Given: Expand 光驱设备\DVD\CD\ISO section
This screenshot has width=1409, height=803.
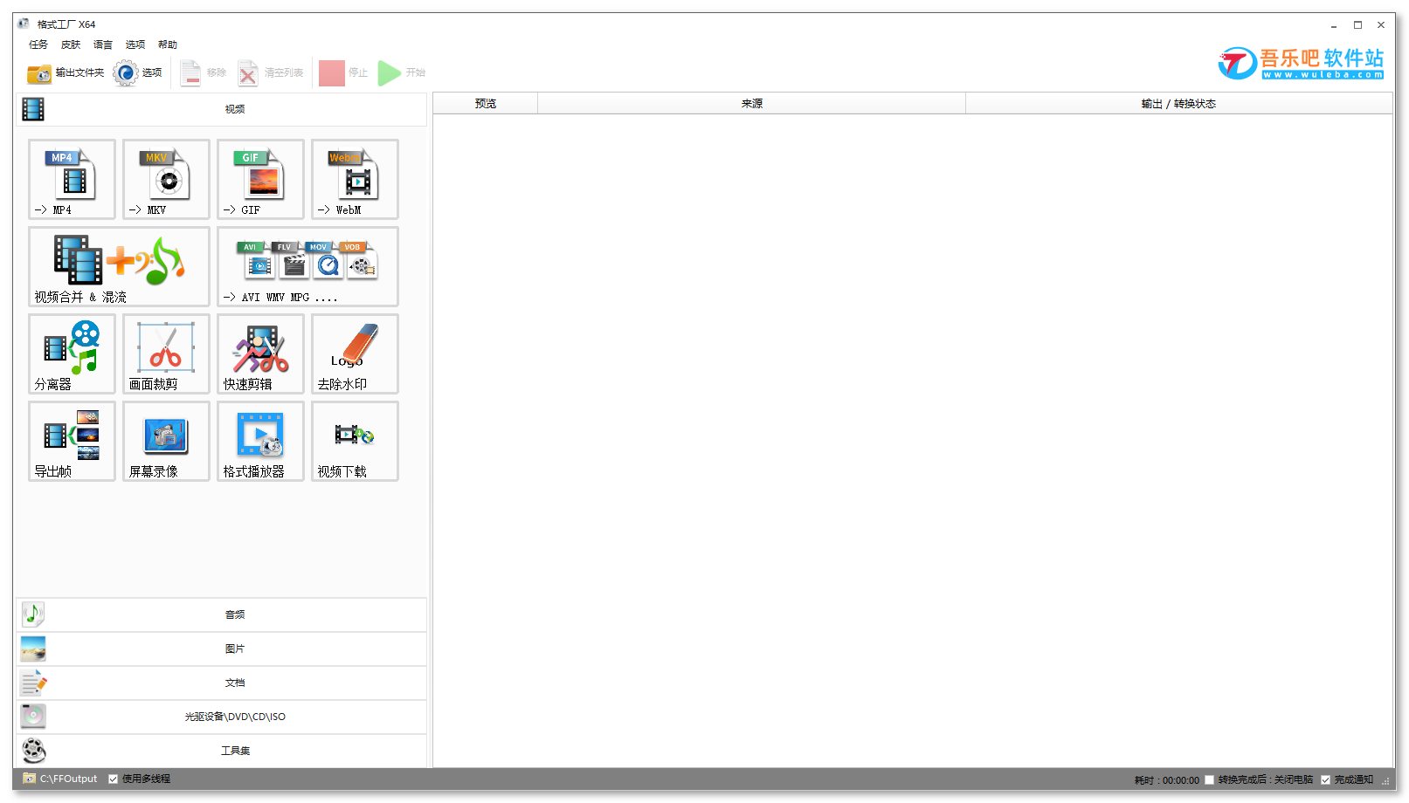Looking at the screenshot, I should (221, 717).
